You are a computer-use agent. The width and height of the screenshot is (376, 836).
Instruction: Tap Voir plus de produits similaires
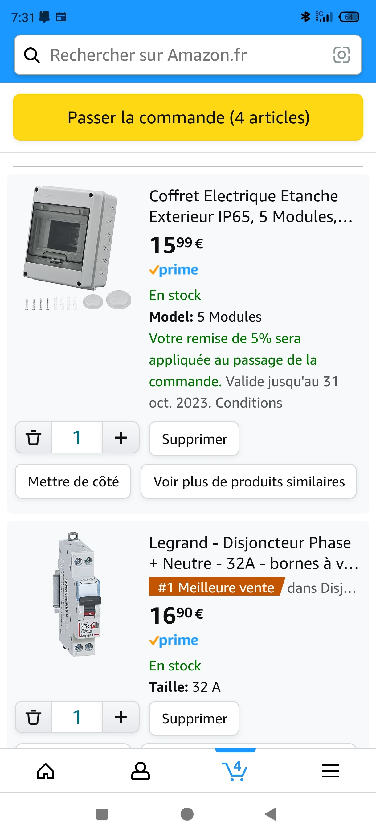[x=248, y=481]
